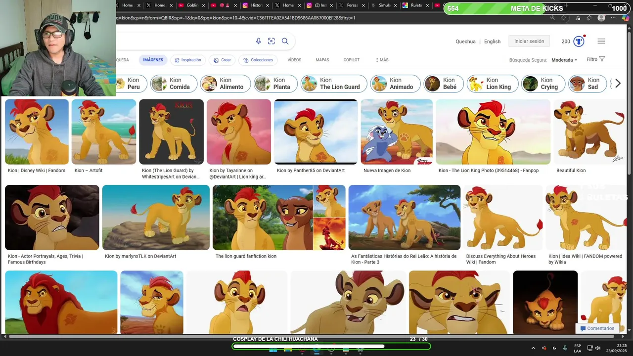This screenshot has height=356, width=633.
Task: Select the Kion Bebé suggestion chip
Action: pos(444,84)
